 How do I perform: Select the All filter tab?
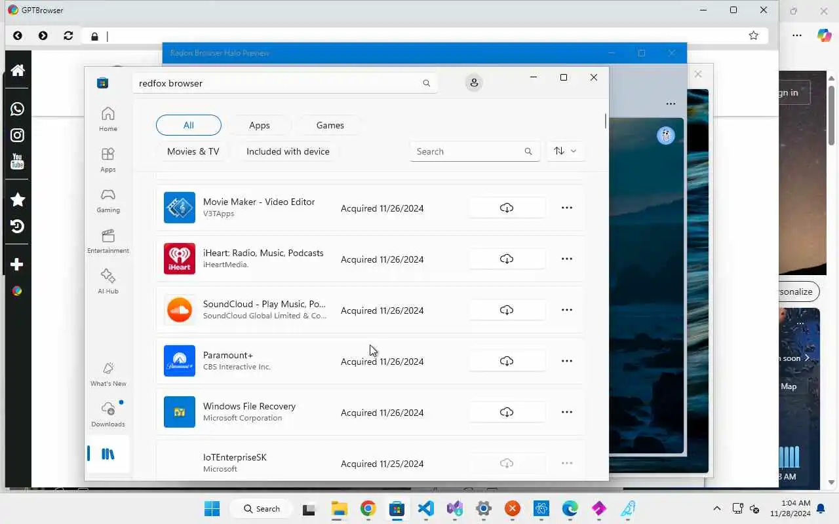(189, 125)
